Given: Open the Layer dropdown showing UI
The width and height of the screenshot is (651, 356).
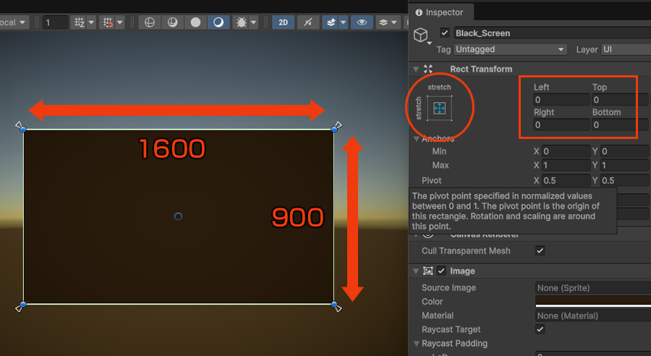Looking at the screenshot, I should pos(626,49).
